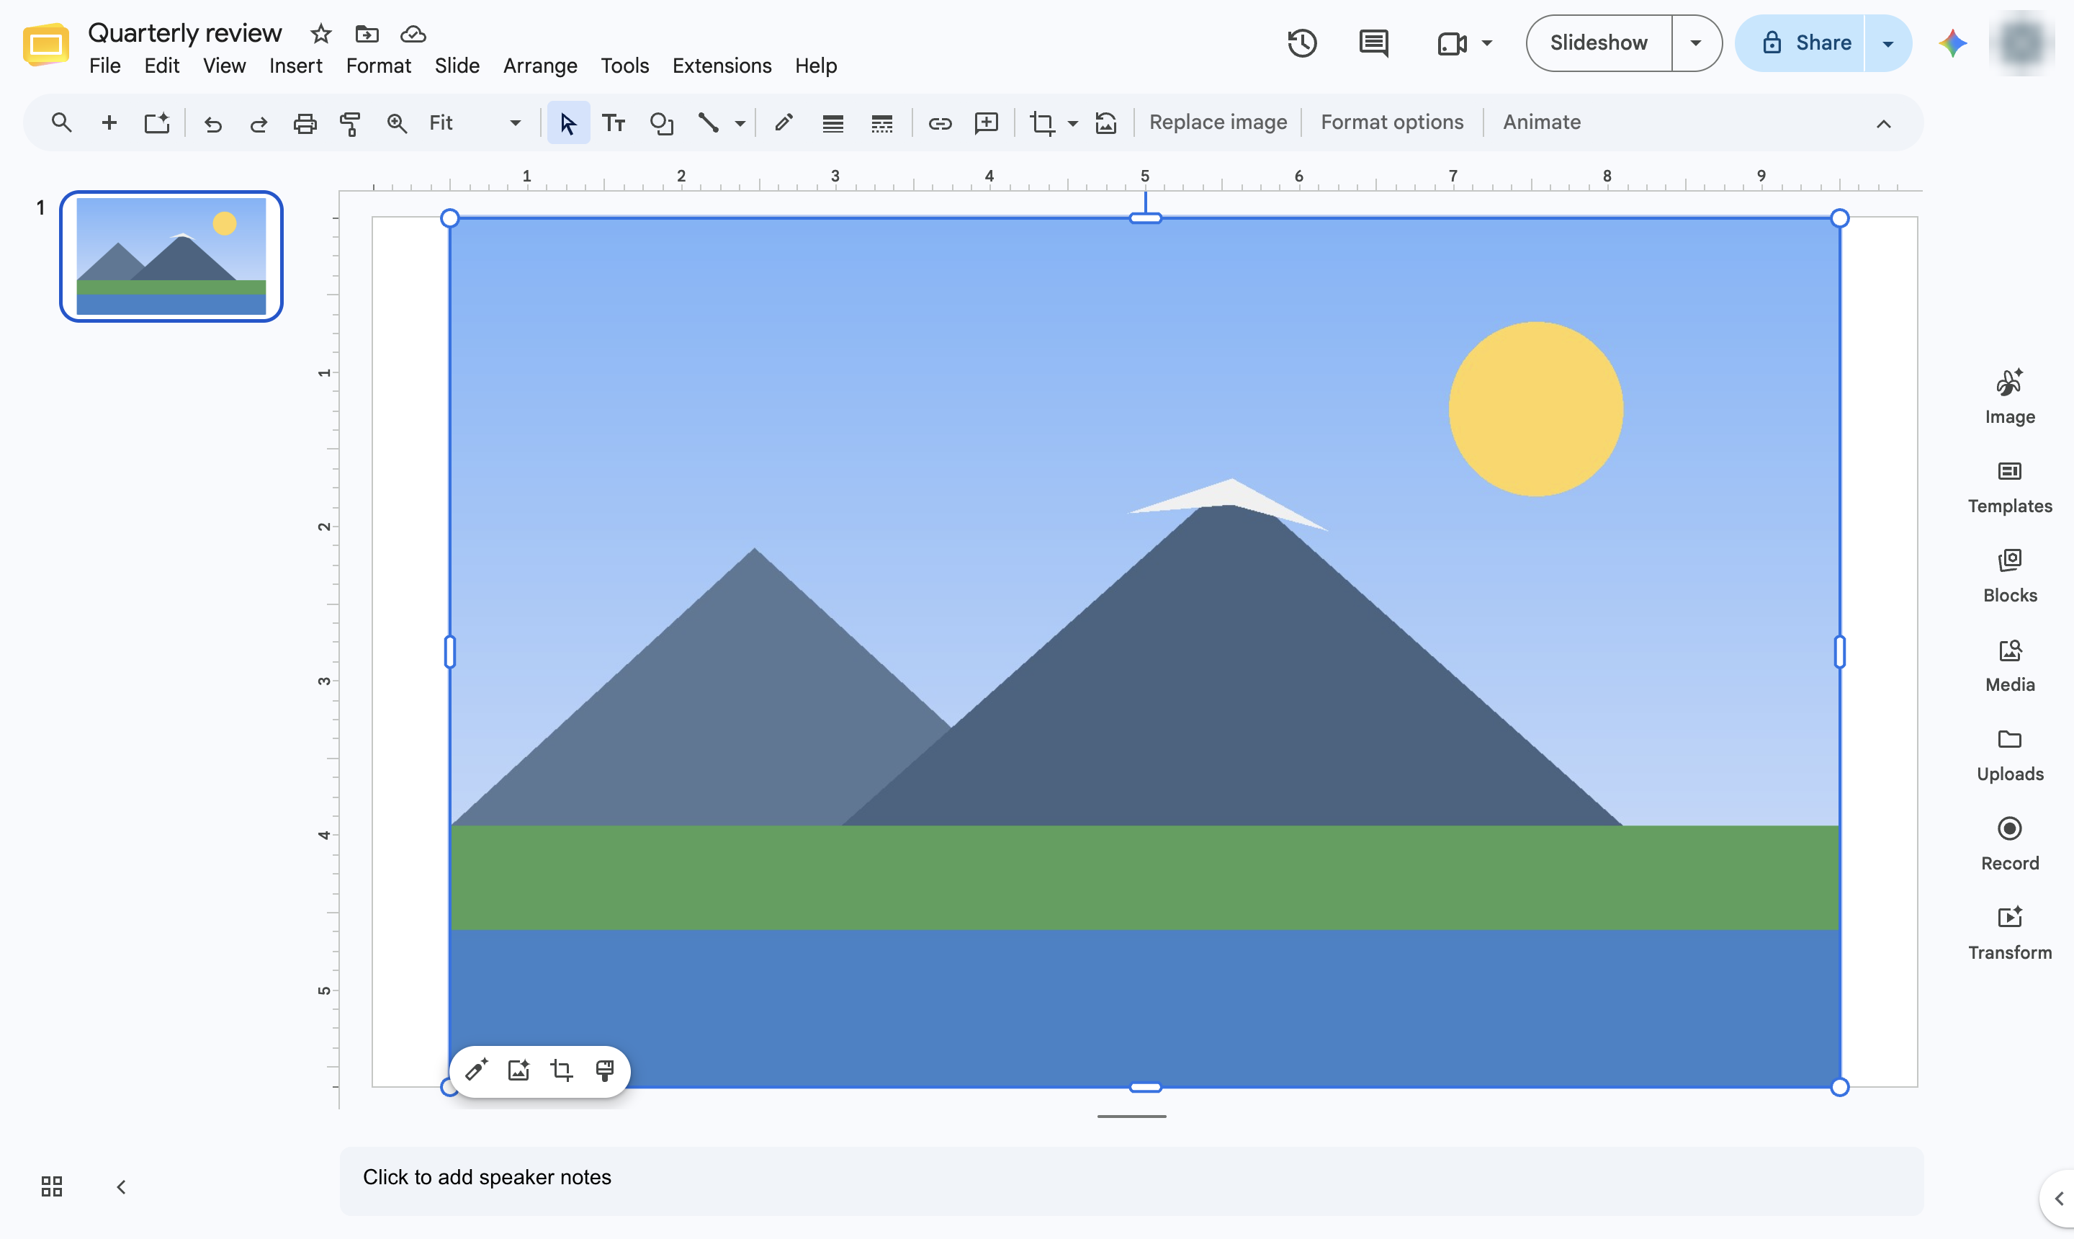Add a new slide with plus icon
Image resolution: width=2074 pixels, height=1239 pixels.
tap(109, 122)
